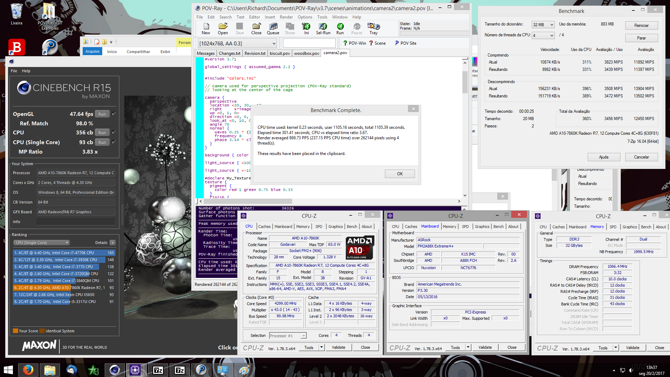Open Scene help in POV-Ray toolbar
The image size is (670, 377).
(378, 43)
